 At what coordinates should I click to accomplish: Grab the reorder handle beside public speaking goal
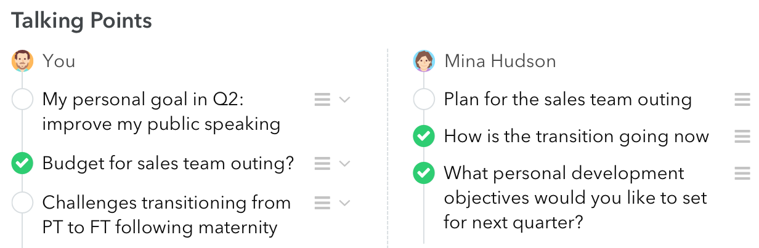click(322, 100)
